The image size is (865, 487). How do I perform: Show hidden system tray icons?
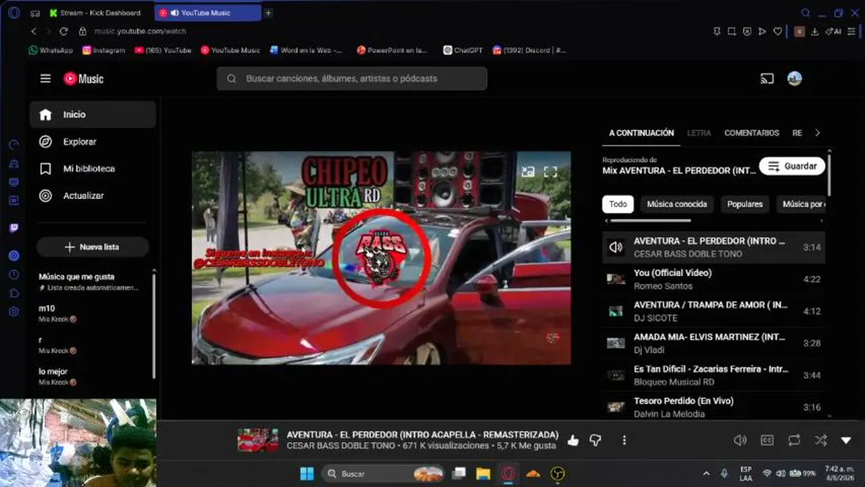tap(706, 473)
